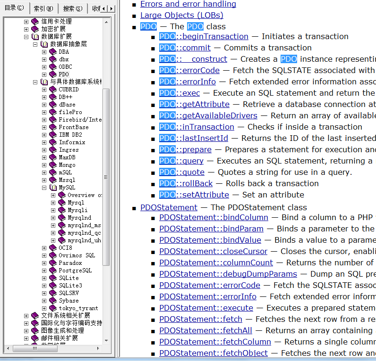Screen dimensions: 376x361
Task: Switch to the 目录 tab
Action: coord(14,8)
